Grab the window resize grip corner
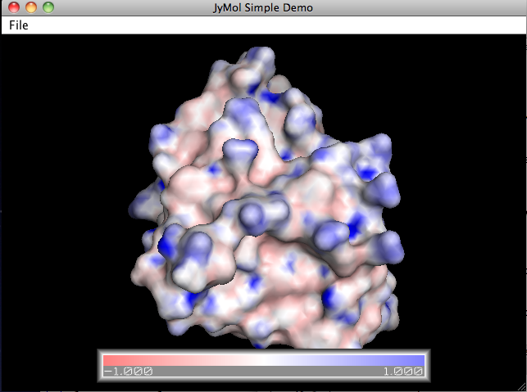 click(519, 385)
